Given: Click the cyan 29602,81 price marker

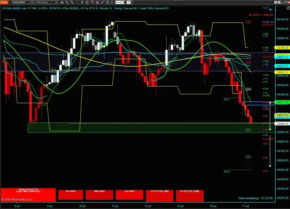Looking at the screenshot, I should pos(282,66).
